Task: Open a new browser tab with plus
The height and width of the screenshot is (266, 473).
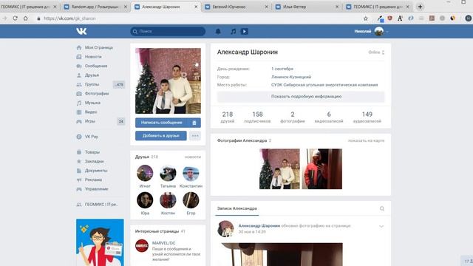Action: [420, 7]
